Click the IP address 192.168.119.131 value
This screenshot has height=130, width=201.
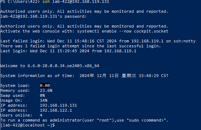click(58, 105)
